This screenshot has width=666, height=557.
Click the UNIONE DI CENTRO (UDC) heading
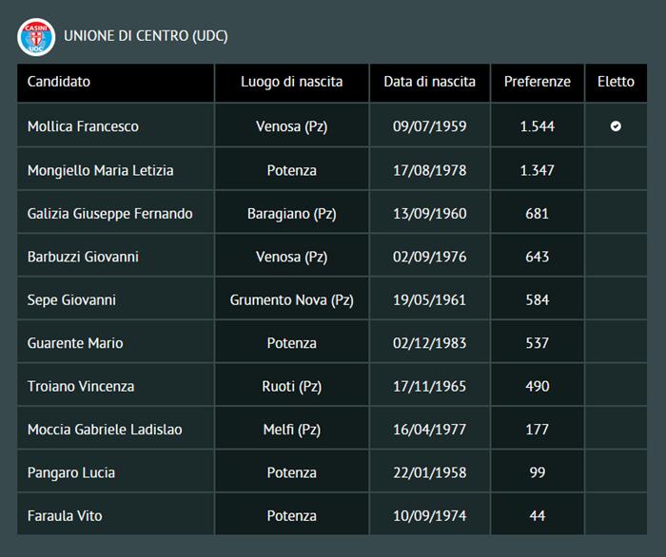point(146,36)
